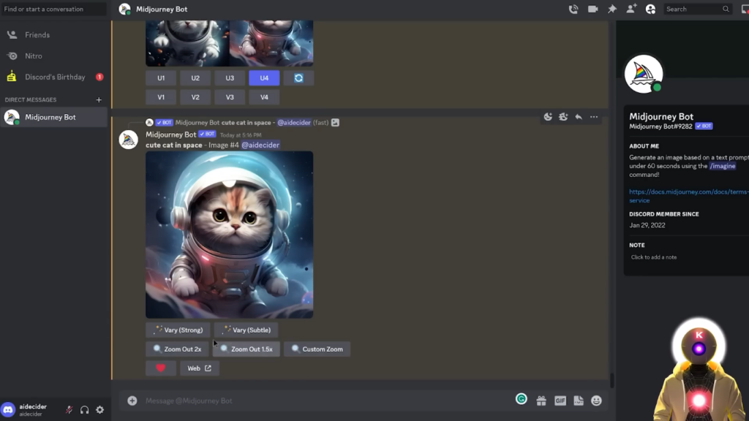Start a video call from the header
The height and width of the screenshot is (421, 749).
(x=592, y=9)
